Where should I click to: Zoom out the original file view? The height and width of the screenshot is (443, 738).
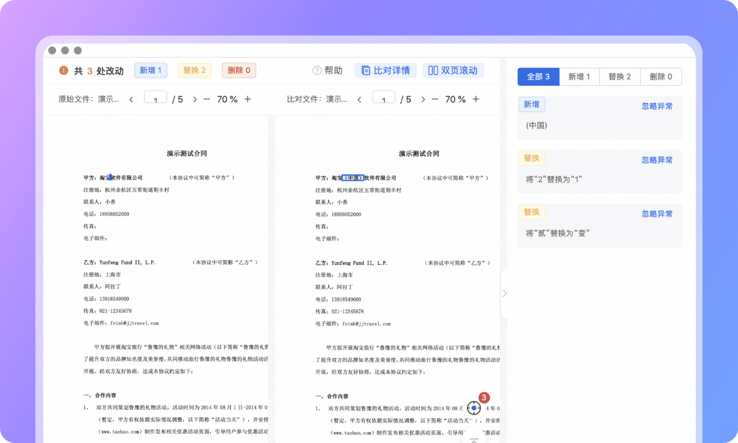(207, 99)
